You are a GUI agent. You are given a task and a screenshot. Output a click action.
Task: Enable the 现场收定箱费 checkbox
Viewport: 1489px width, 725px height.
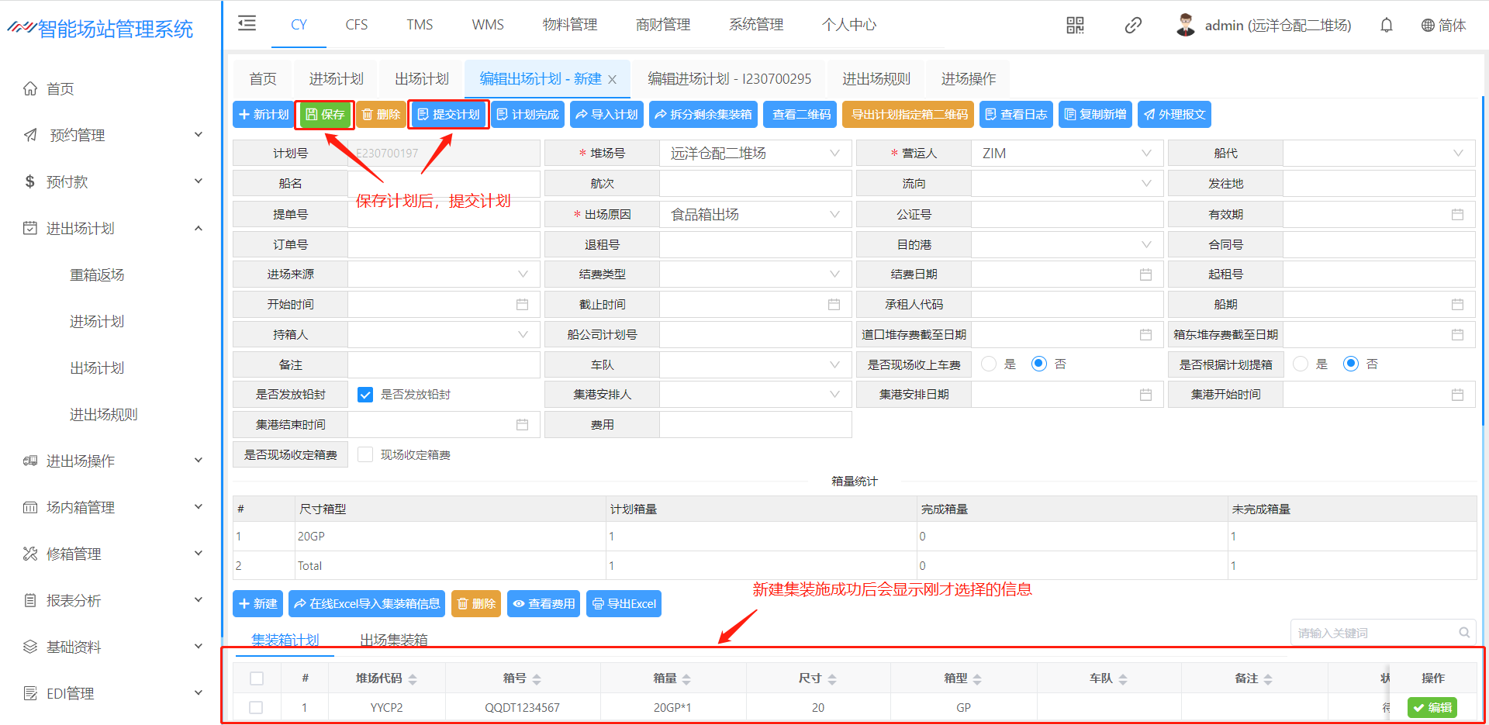365,455
